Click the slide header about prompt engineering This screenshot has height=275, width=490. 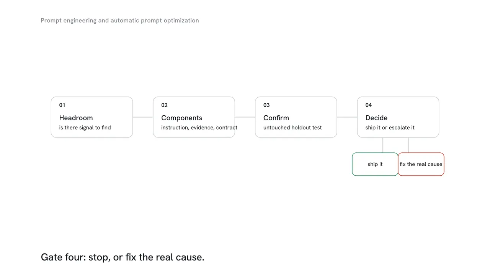click(120, 20)
